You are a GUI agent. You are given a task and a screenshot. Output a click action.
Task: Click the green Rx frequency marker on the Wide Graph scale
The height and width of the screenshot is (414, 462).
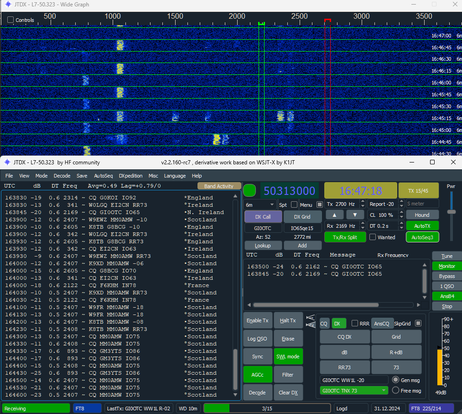pyautogui.click(x=261, y=23)
